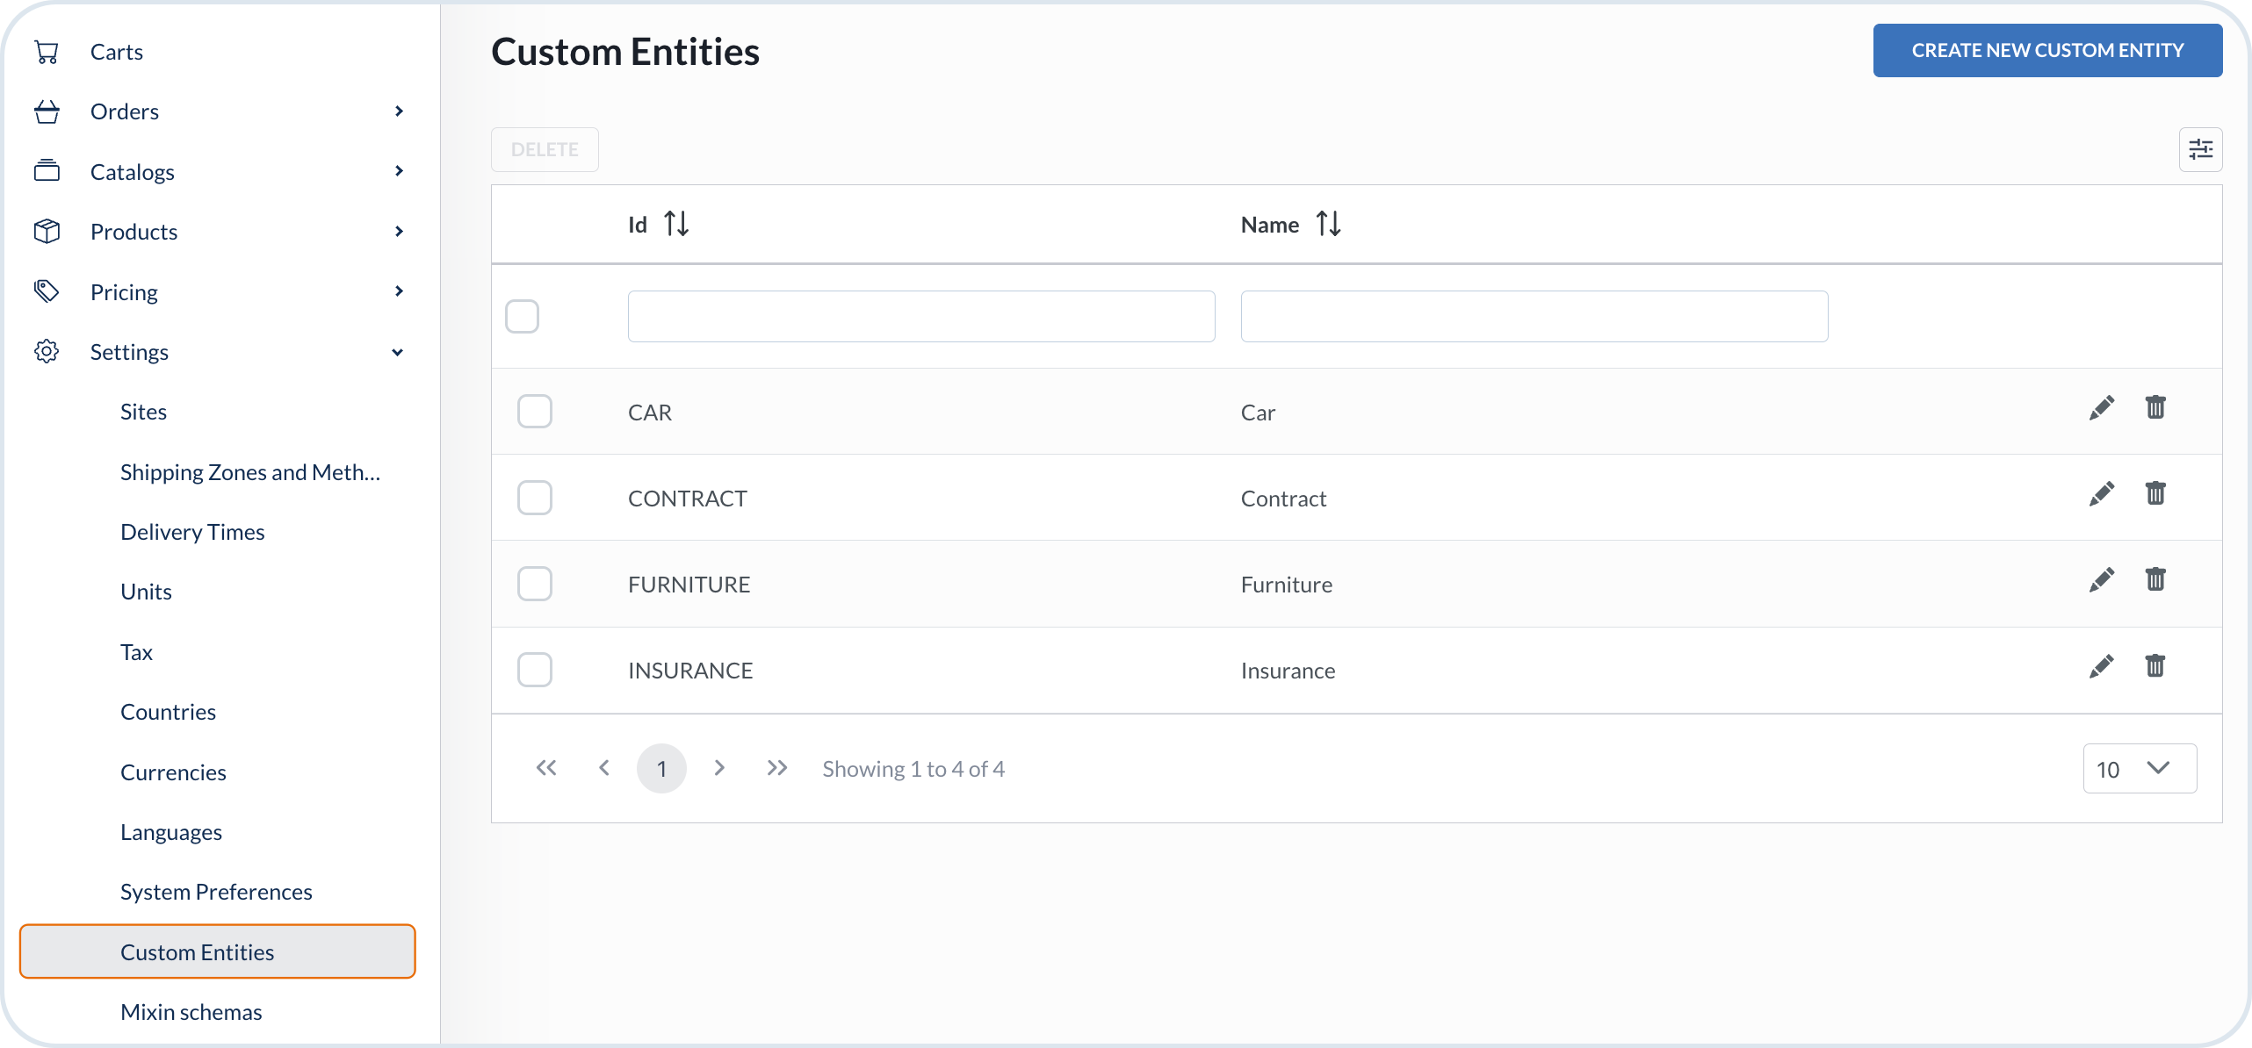The width and height of the screenshot is (2252, 1048).
Task: Click the edit pencil for FURNITURE row
Action: [x=2101, y=580]
